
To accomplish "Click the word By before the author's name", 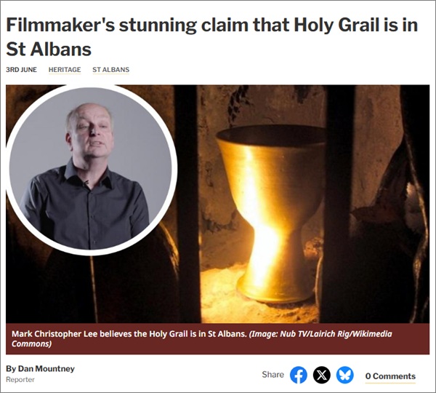I will tap(11, 369).
